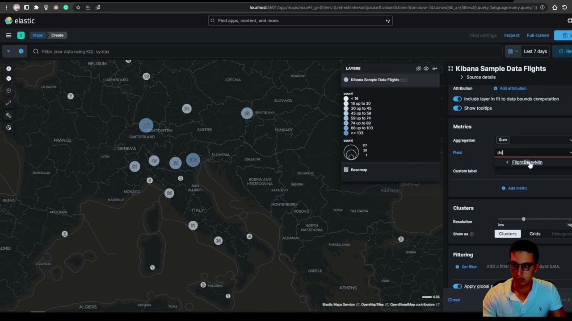Select Grids display option

[535, 234]
